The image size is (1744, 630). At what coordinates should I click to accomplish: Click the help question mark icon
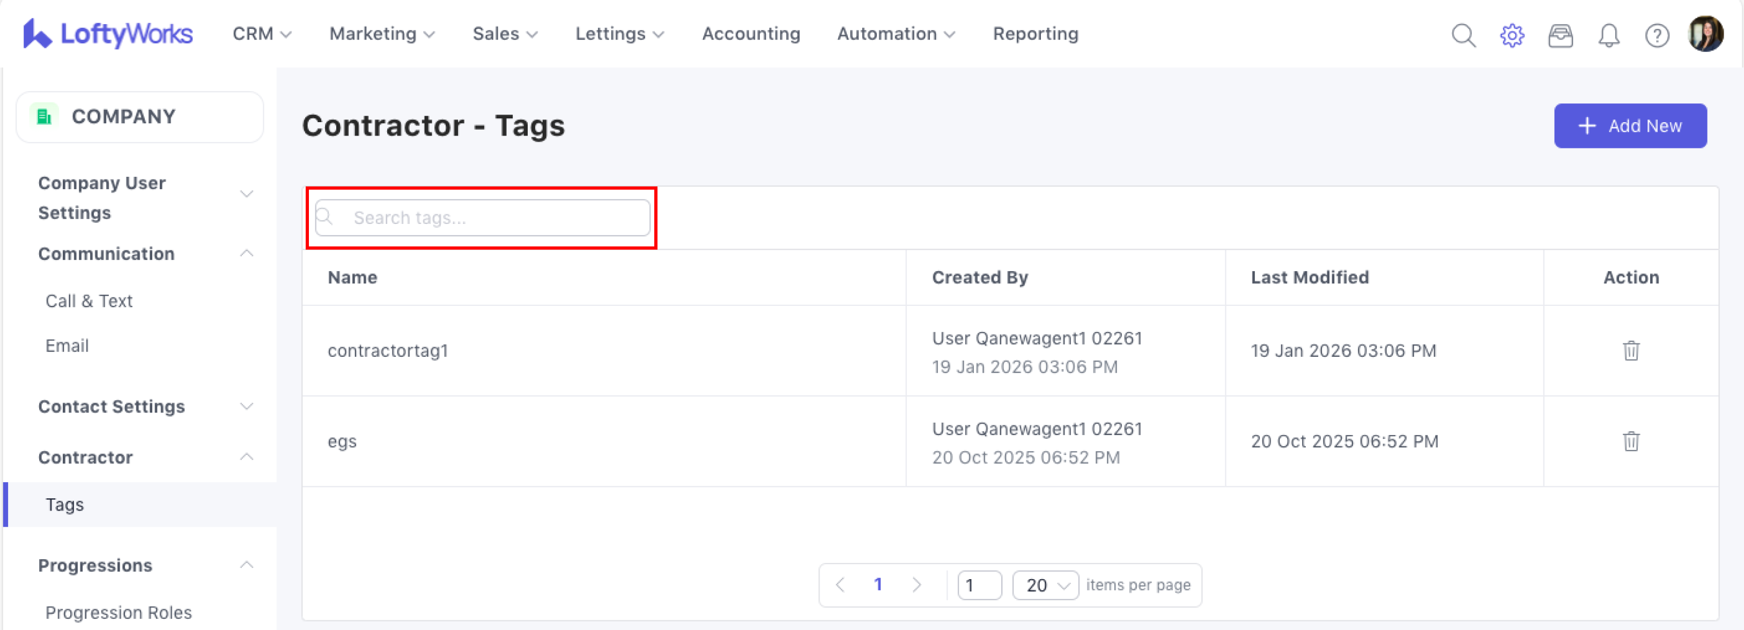(x=1656, y=35)
